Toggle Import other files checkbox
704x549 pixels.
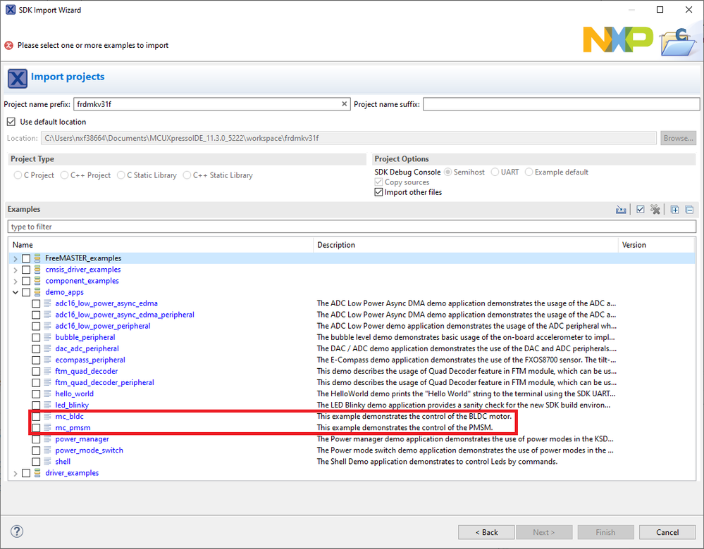(x=378, y=192)
